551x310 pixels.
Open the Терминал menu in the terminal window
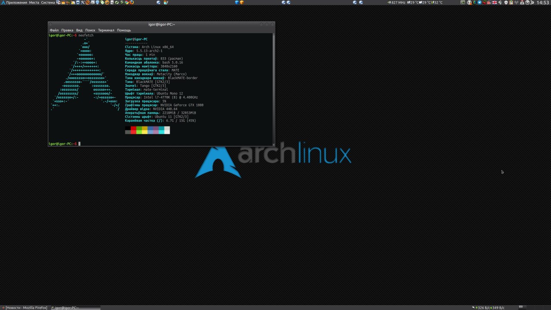tap(106, 30)
